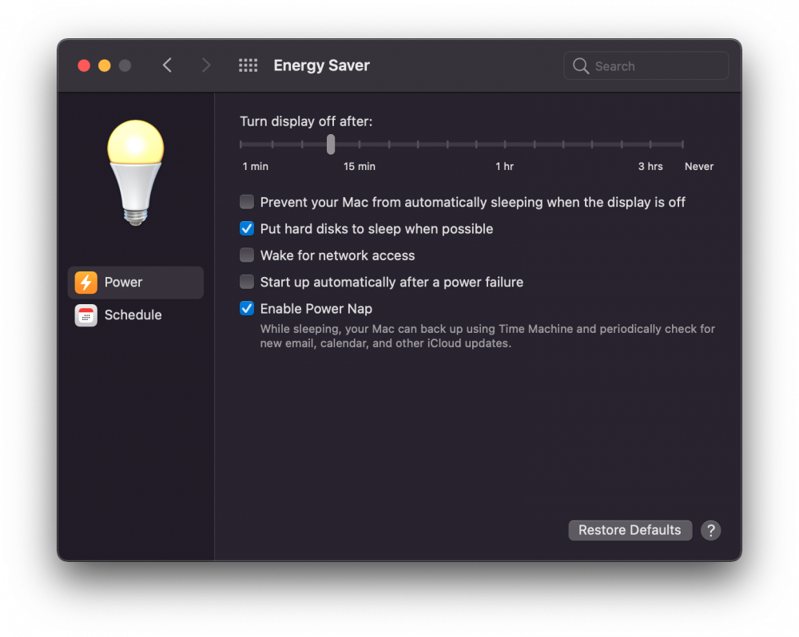Click the Power Nap description text
Viewport: 799px width, 637px height.
(x=487, y=336)
